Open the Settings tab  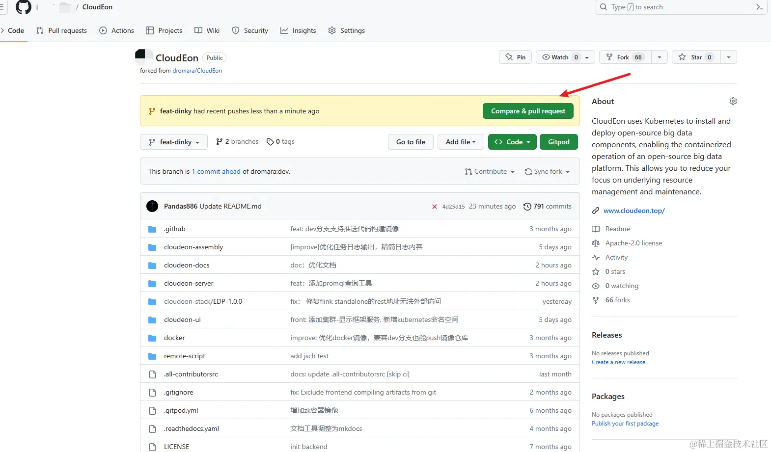click(x=347, y=30)
